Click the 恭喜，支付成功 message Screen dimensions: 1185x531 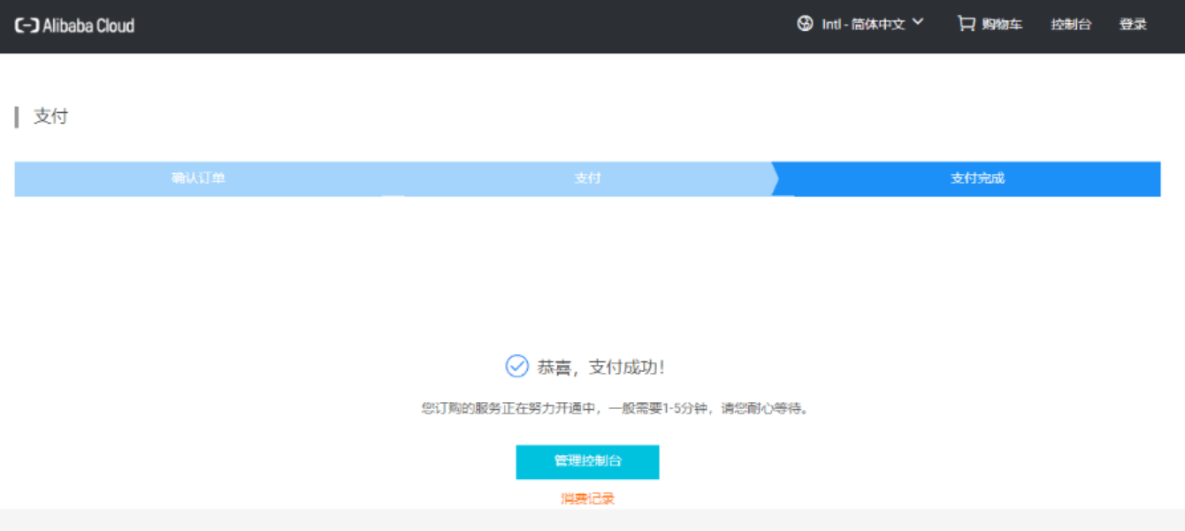601,368
